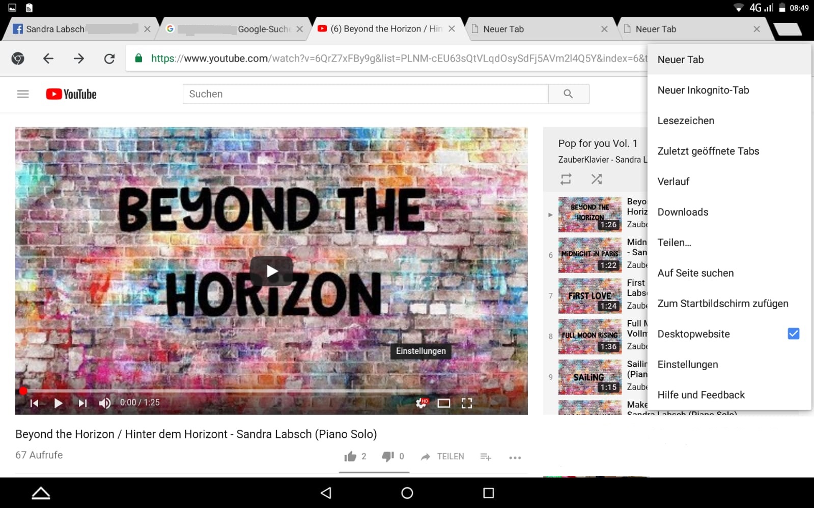Skip to next video in player controls
Viewport: 814px width, 508px height.
point(82,403)
